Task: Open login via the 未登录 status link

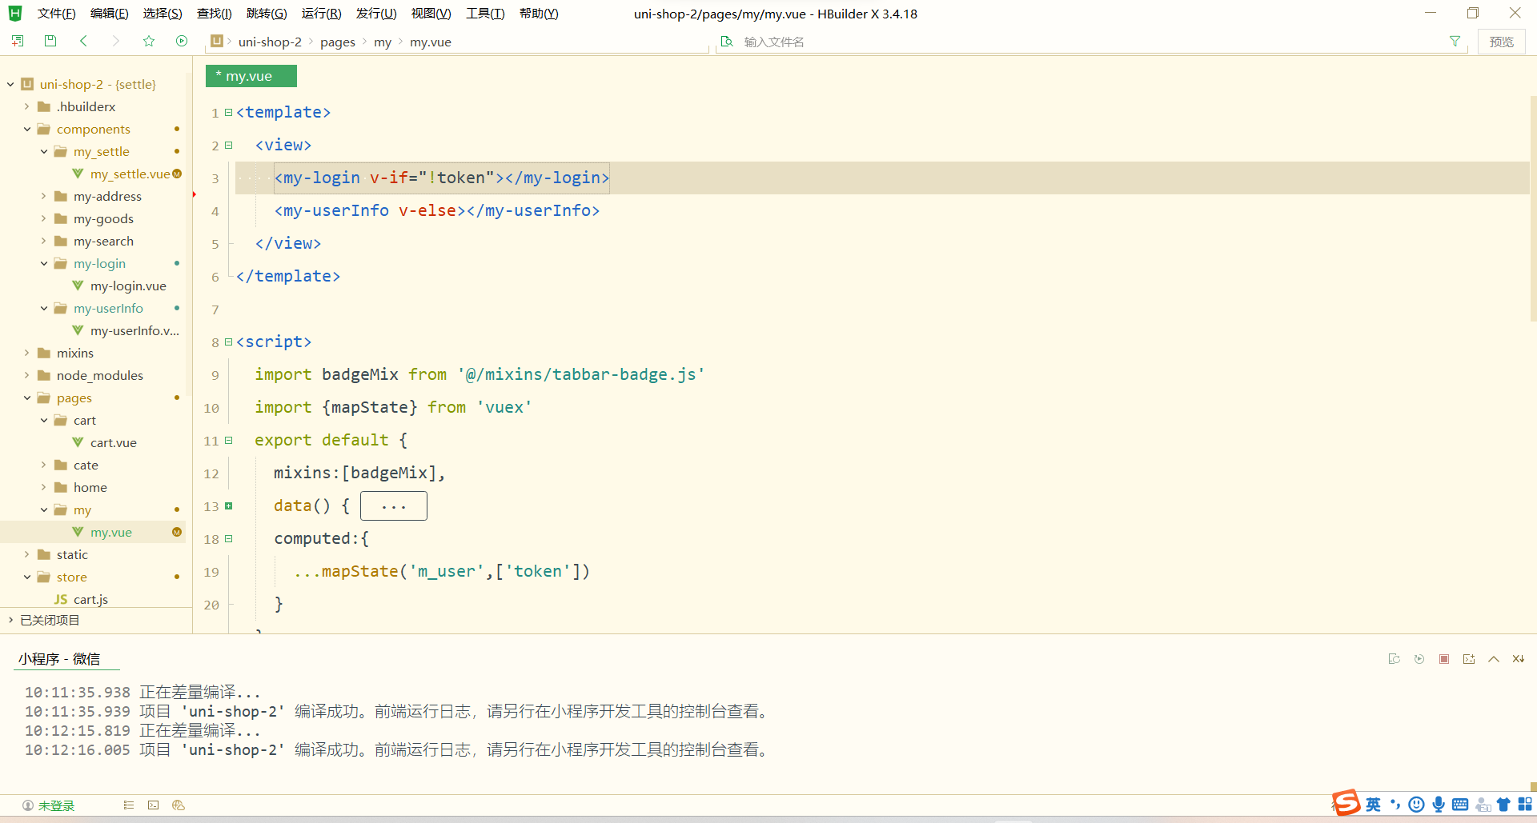Action: tap(56, 805)
